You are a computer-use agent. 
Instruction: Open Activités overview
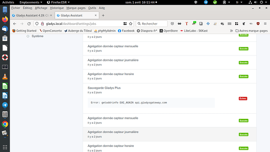point(8,2)
